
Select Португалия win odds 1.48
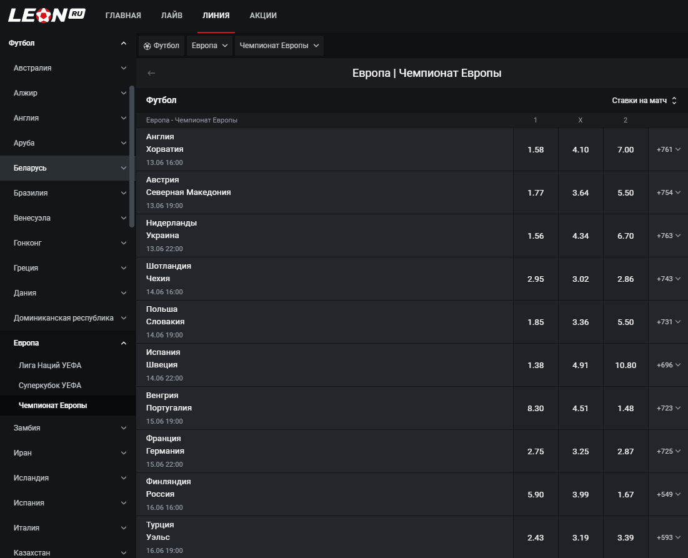point(626,409)
